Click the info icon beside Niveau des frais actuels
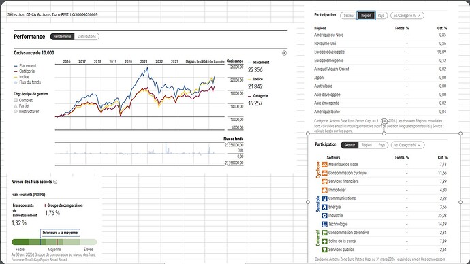 [55, 182]
